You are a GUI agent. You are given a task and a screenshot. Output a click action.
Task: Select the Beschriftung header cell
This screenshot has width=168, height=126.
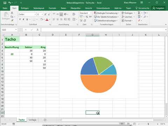[12, 47]
